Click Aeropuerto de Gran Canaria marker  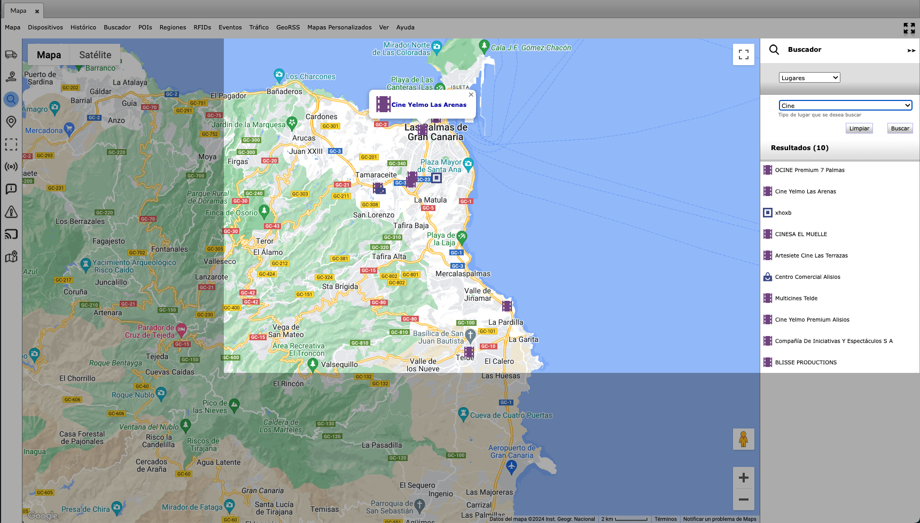point(511,467)
